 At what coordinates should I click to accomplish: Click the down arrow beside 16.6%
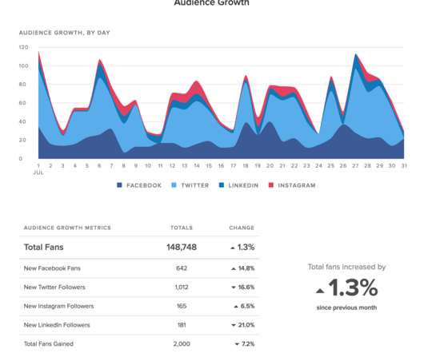(234, 288)
